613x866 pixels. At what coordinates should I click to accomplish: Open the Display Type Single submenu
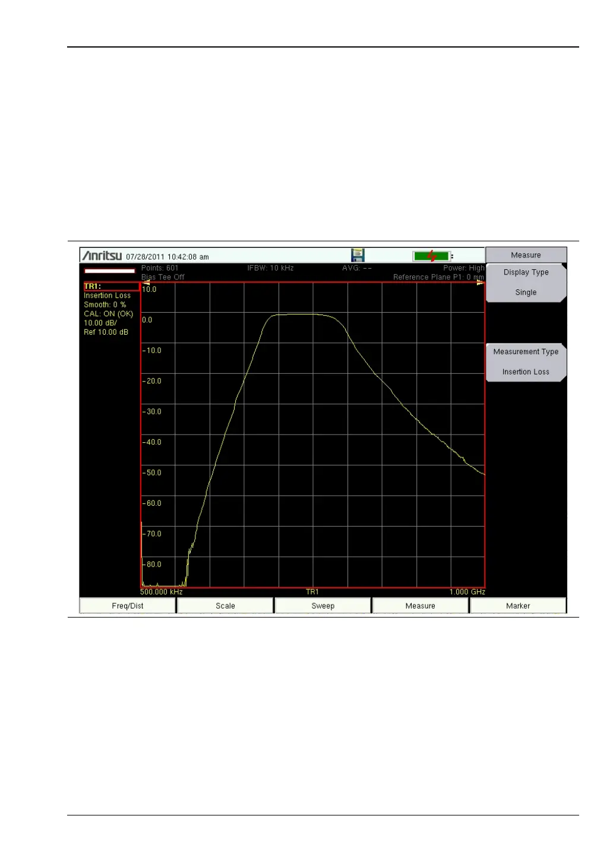click(x=526, y=283)
